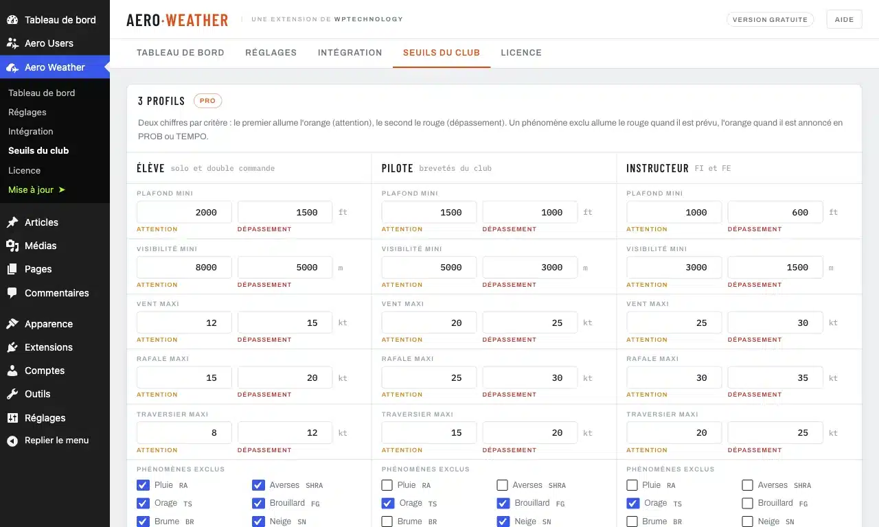This screenshot has width=879, height=527.
Task: Edit Instructeur traversier maxi dépassement field (25)
Action: [x=775, y=433]
